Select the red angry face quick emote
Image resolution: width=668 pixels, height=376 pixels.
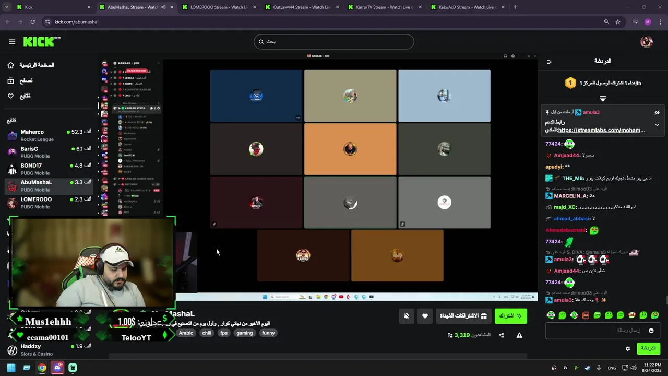pos(586,315)
